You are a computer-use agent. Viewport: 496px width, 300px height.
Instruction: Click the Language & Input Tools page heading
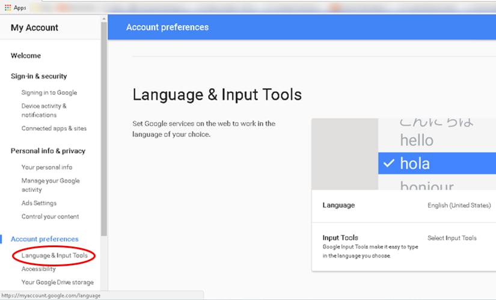(217, 95)
